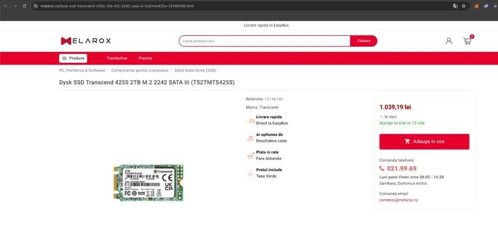
Task: Click the product title Dysk SSD Transcend
Action: [147, 83]
